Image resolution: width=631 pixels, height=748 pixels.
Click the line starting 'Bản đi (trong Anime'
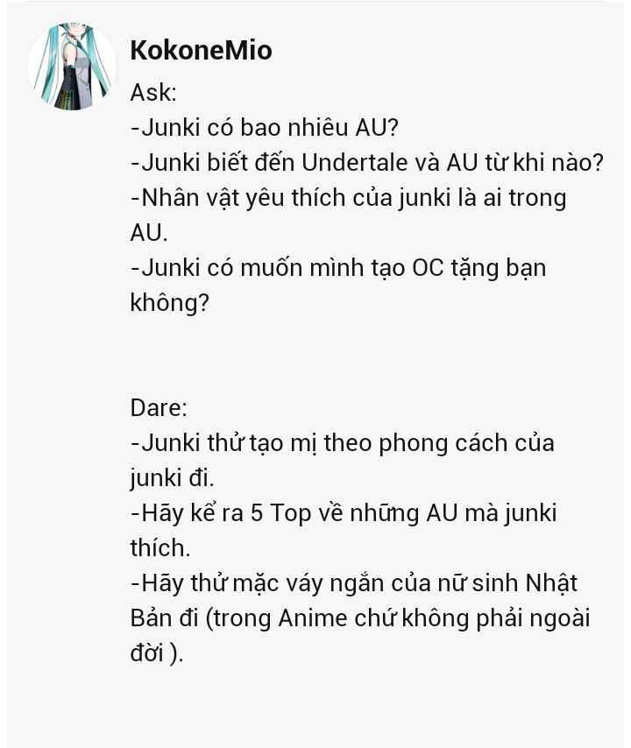coord(360,618)
